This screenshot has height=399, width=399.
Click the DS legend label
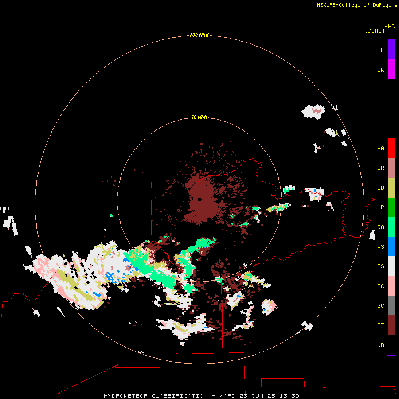pos(380,266)
